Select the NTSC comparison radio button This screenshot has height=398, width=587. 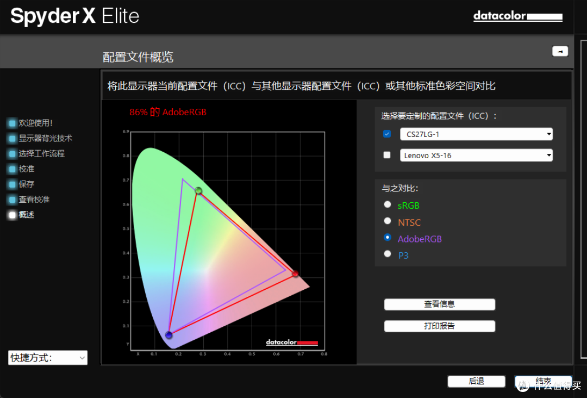pyautogui.click(x=388, y=221)
